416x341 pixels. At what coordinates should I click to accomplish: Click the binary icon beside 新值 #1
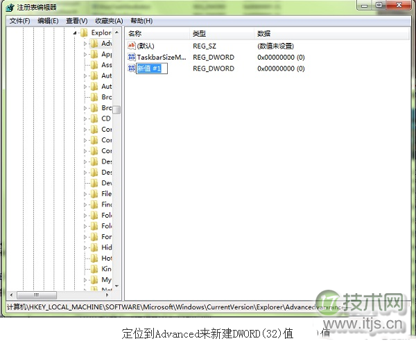(x=132, y=69)
